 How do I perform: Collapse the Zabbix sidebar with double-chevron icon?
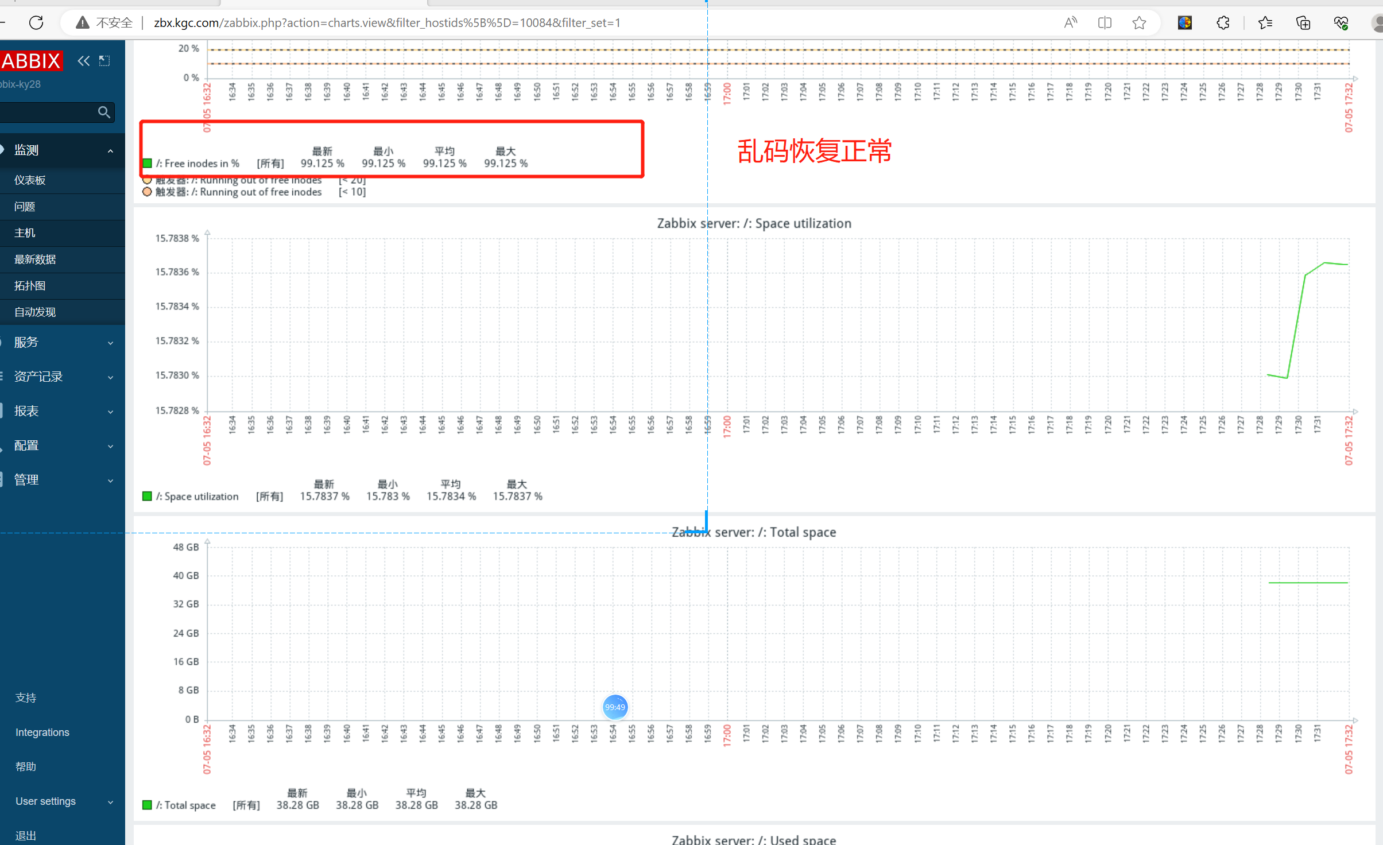click(x=84, y=61)
